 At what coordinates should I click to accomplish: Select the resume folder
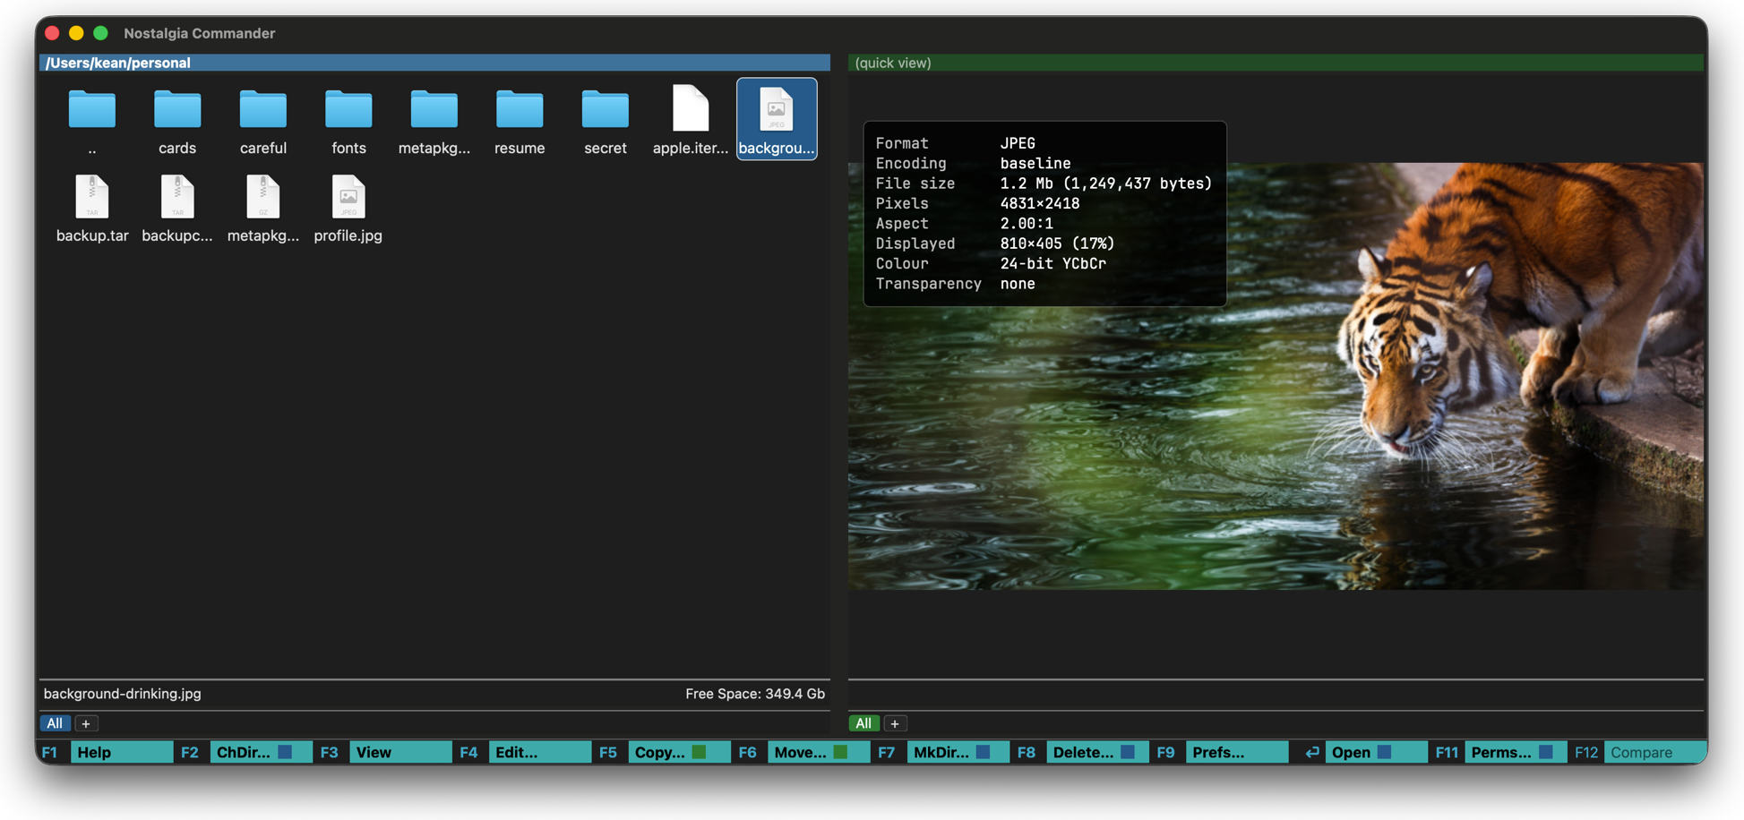click(520, 120)
